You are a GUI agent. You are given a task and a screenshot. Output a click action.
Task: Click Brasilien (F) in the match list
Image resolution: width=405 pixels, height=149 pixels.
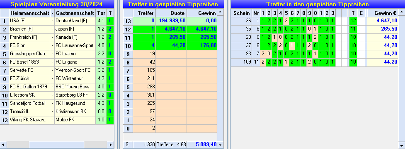[x=29, y=29]
